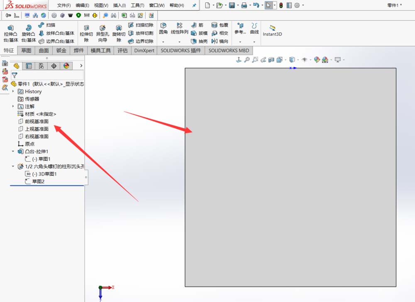Viewport: 415px width, 302px height.
Task: Switch to the 钣金 (Sheet Metal) tab
Action: (x=61, y=50)
